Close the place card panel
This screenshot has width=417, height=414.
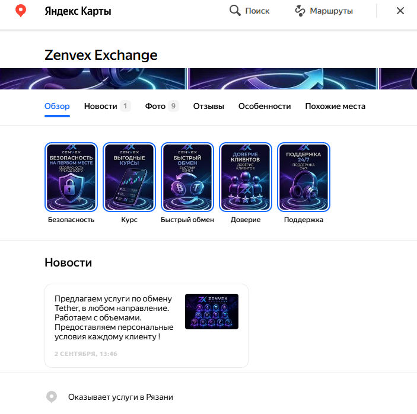click(x=400, y=11)
